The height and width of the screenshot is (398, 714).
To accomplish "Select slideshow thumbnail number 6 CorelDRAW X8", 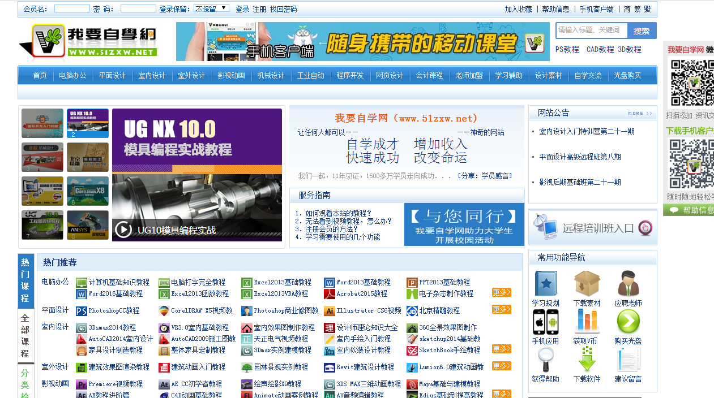I will click(x=88, y=191).
